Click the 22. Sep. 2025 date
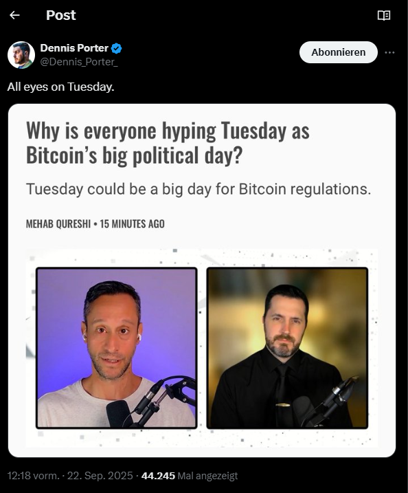The width and height of the screenshot is (408, 493). click(100, 476)
